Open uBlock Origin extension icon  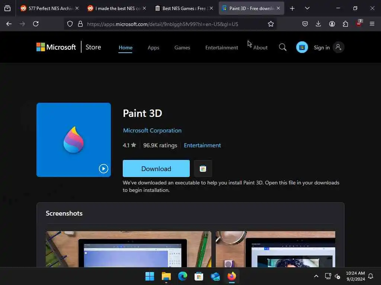359,23
